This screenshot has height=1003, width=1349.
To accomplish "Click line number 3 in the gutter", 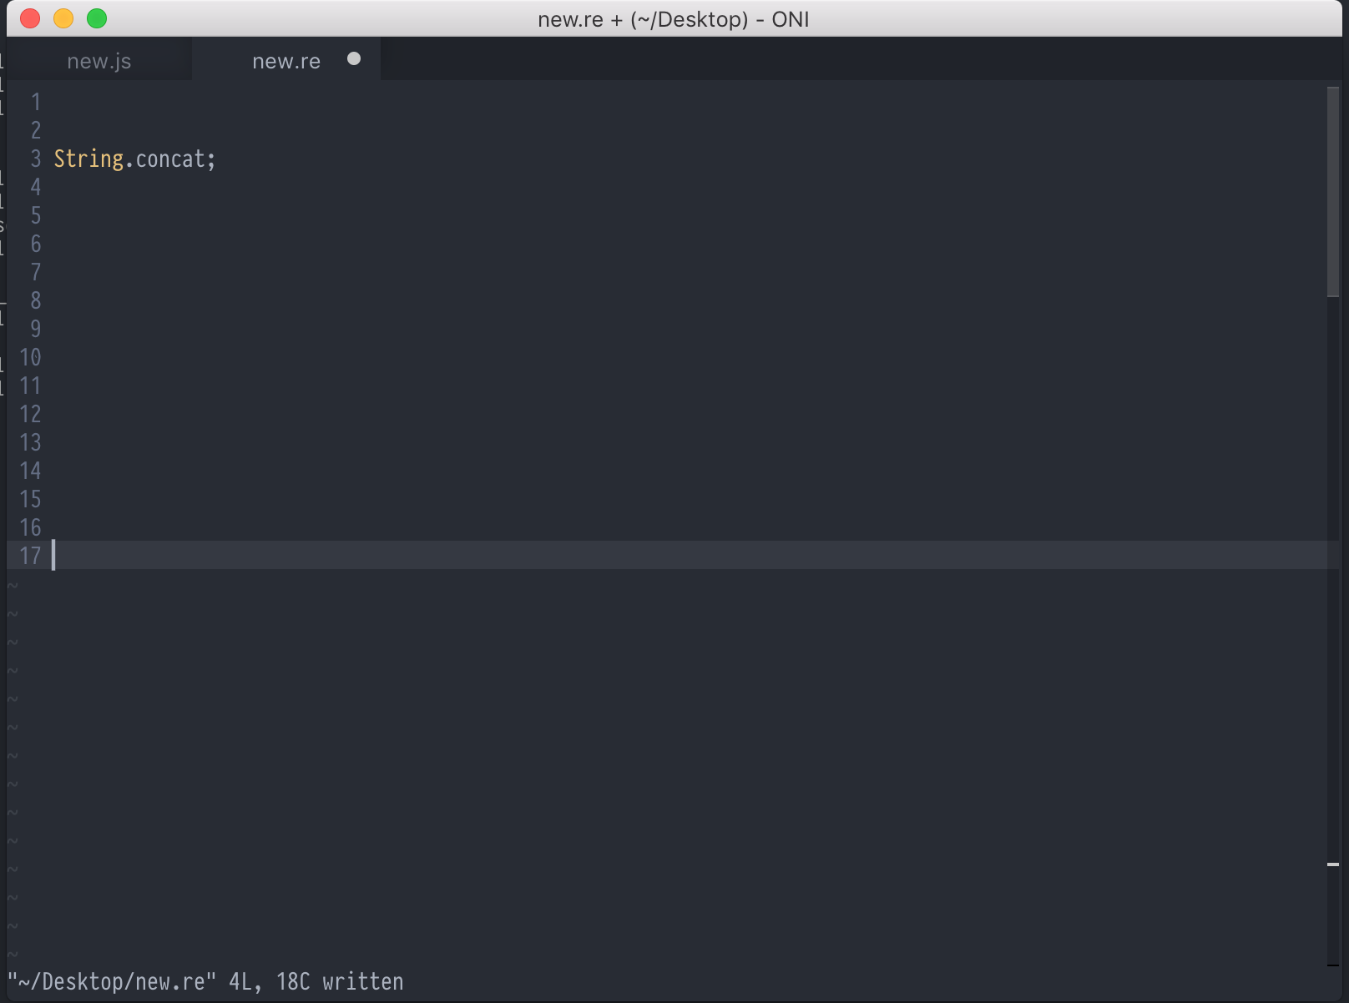I will [x=35, y=159].
